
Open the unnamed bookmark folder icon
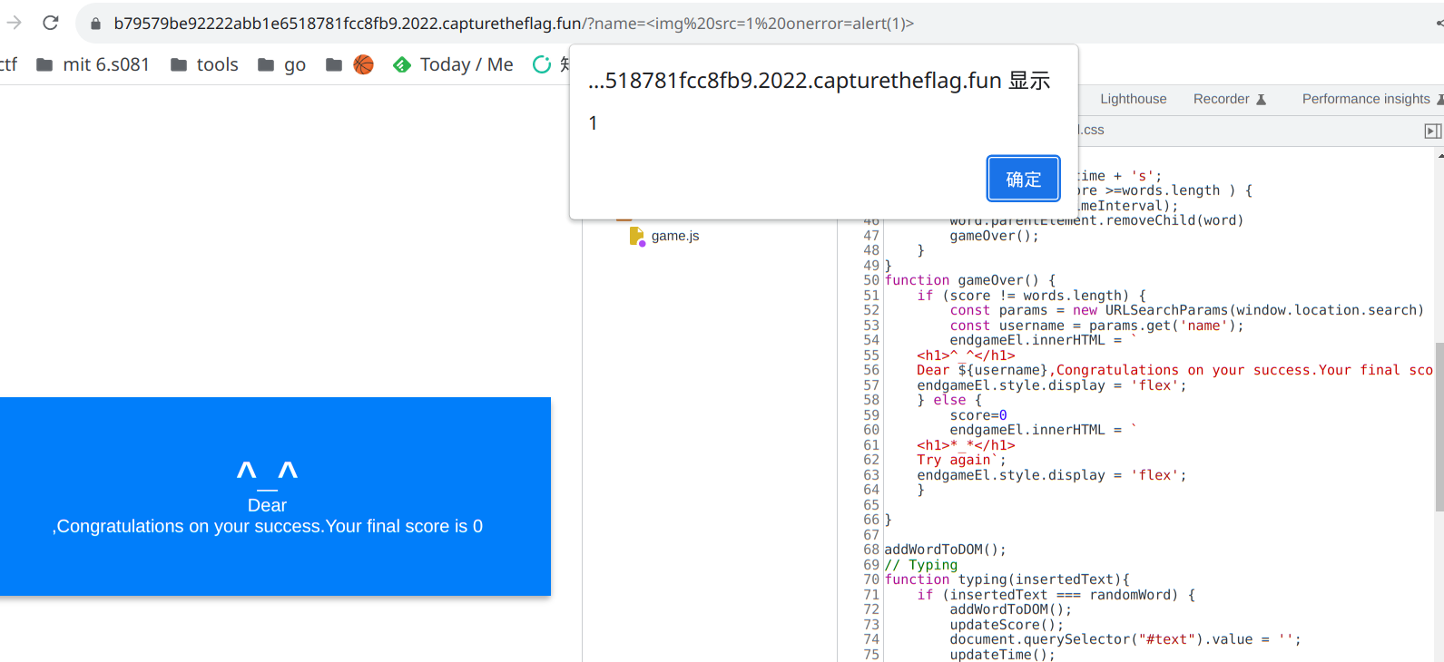pos(334,64)
